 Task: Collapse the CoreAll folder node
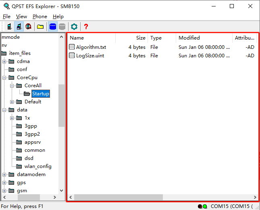(12, 86)
